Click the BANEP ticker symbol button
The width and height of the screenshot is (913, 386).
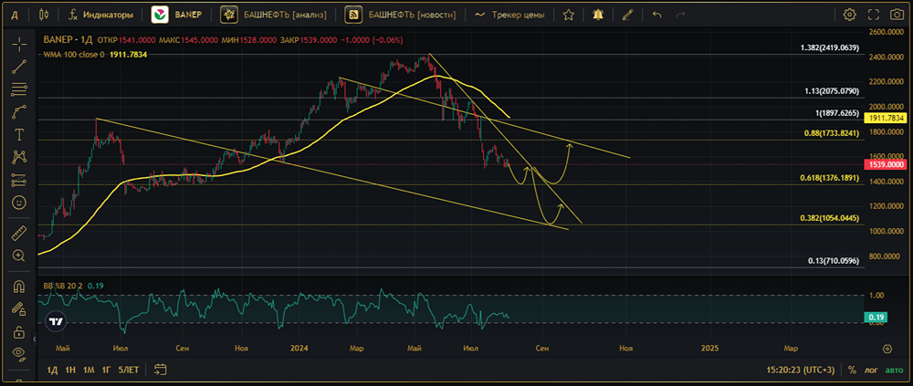(x=176, y=15)
